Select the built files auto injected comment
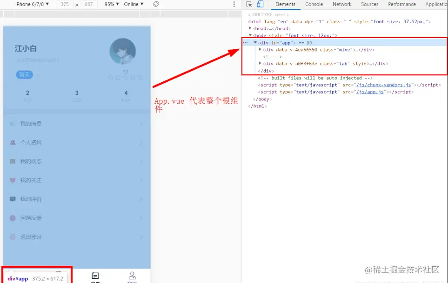The width and height of the screenshot is (448, 283). (315, 78)
